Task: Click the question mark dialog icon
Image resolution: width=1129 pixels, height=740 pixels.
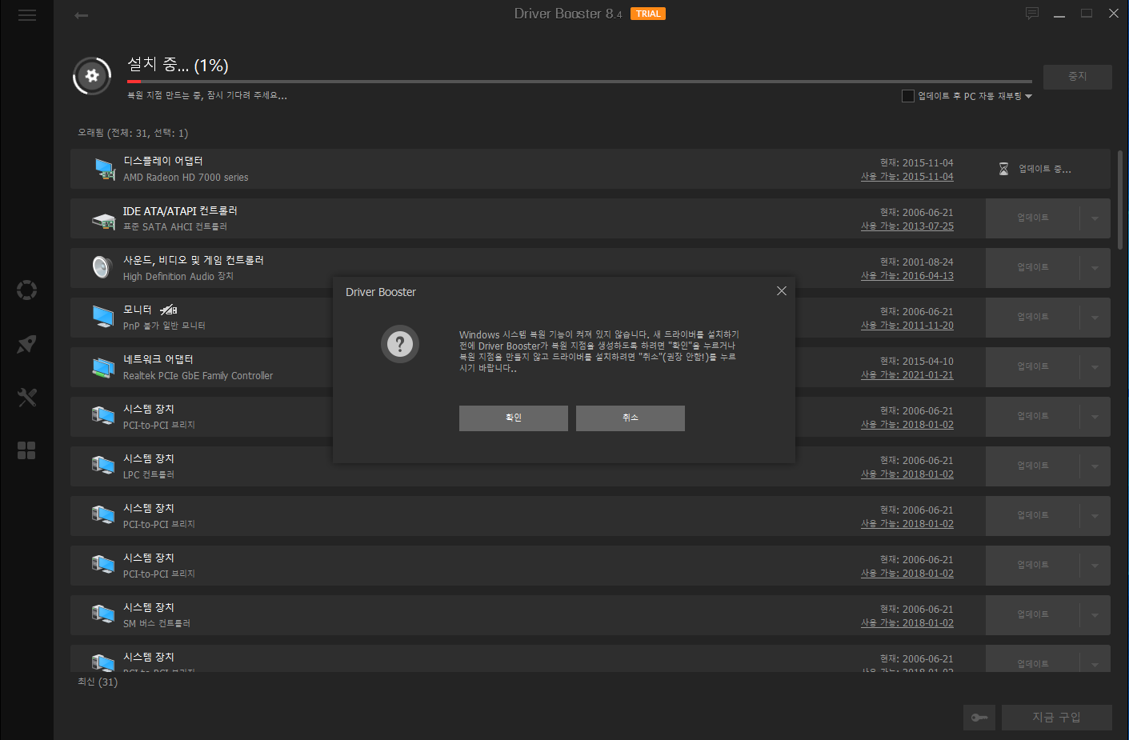Action: click(x=400, y=344)
